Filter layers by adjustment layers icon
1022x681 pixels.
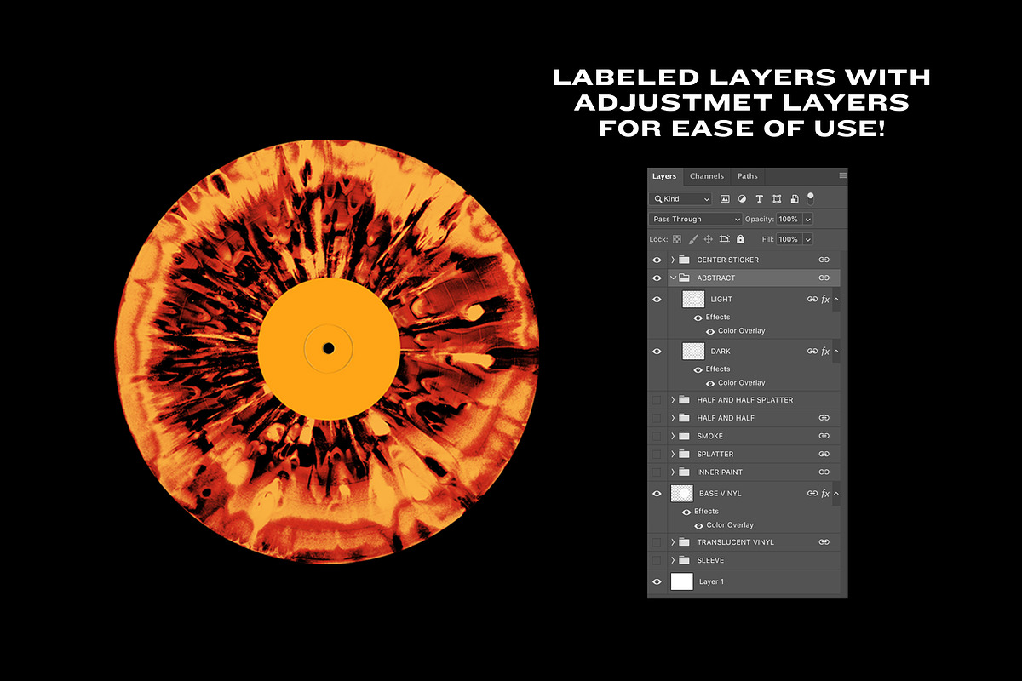pyautogui.click(x=742, y=198)
